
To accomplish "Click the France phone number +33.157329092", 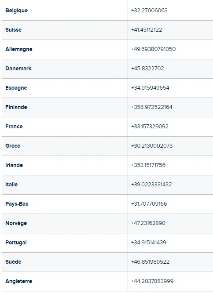I will (x=150, y=127).
